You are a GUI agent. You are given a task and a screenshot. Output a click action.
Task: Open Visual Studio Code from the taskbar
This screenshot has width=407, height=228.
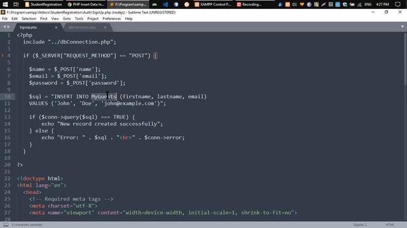click(165, 4)
